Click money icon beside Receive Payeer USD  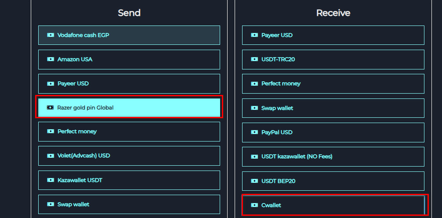(254, 35)
